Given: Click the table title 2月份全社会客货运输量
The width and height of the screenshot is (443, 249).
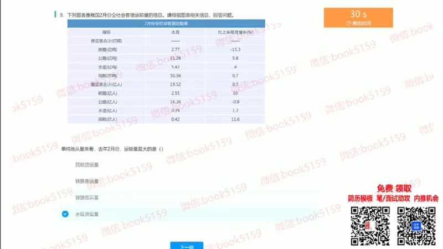Looking at the screenshot, I should [166, 23].
